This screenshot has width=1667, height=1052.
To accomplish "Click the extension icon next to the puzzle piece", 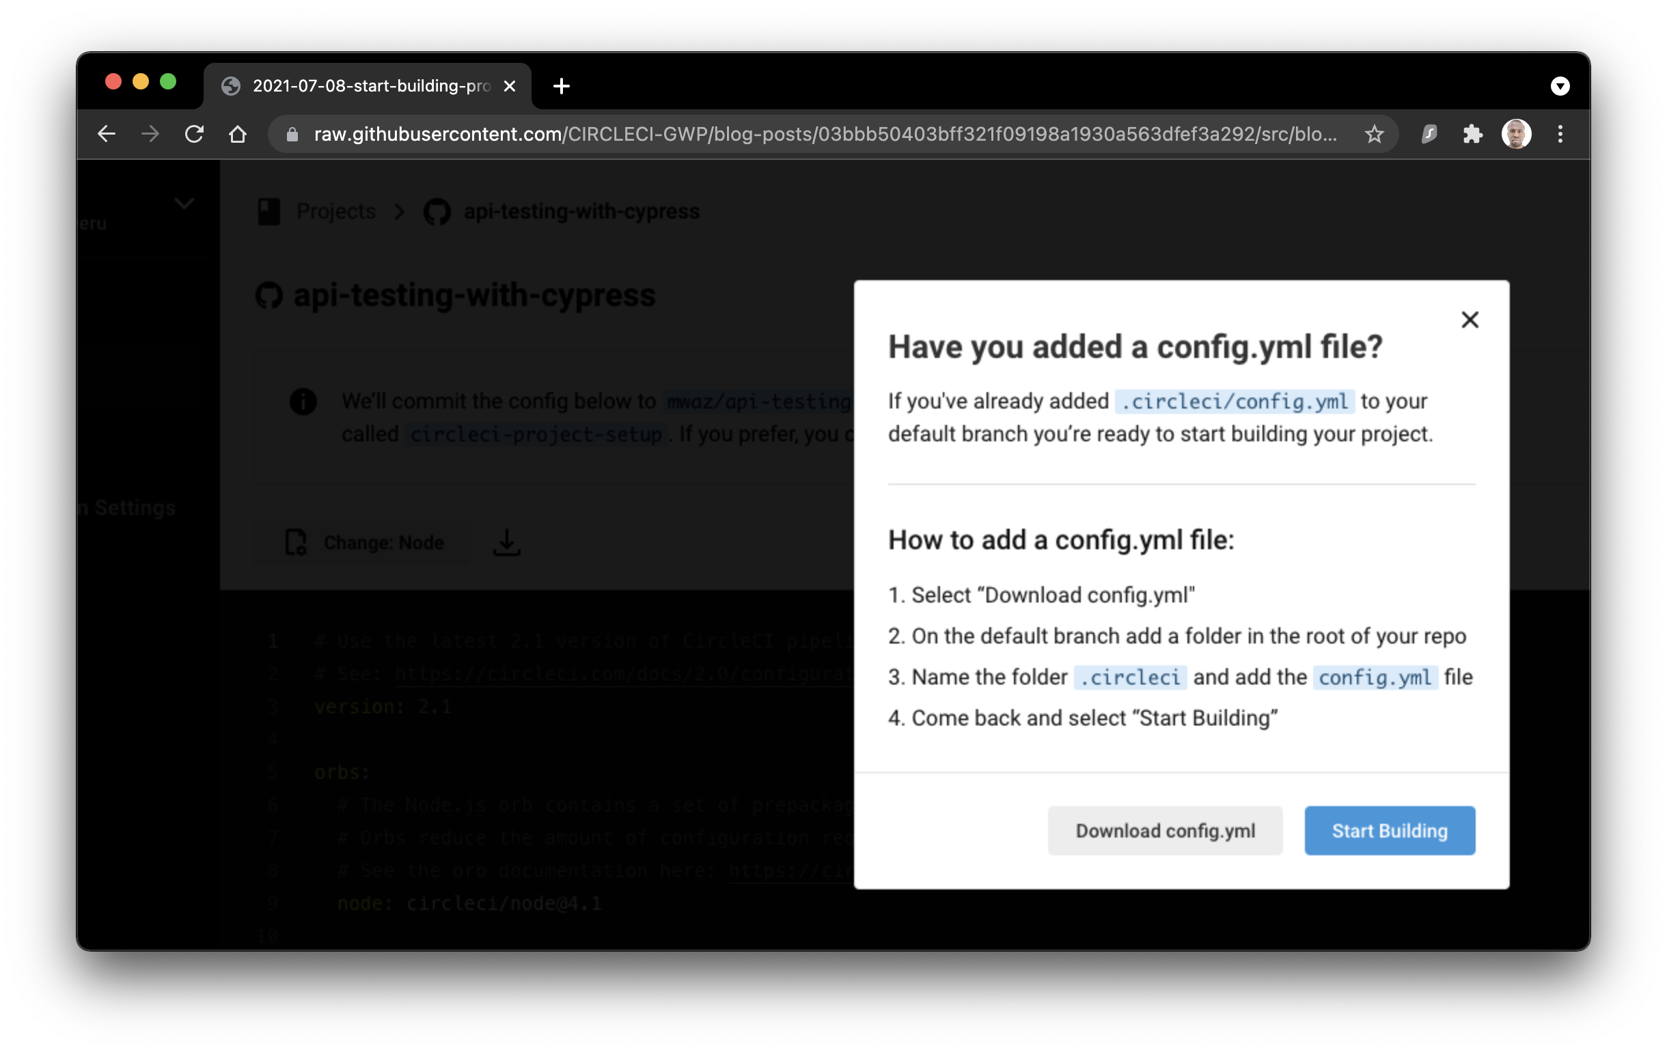I will pyautogui.click(x=1429, y=134).
